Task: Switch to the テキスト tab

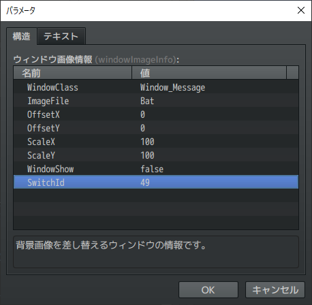Action: [x=61, y=36]
